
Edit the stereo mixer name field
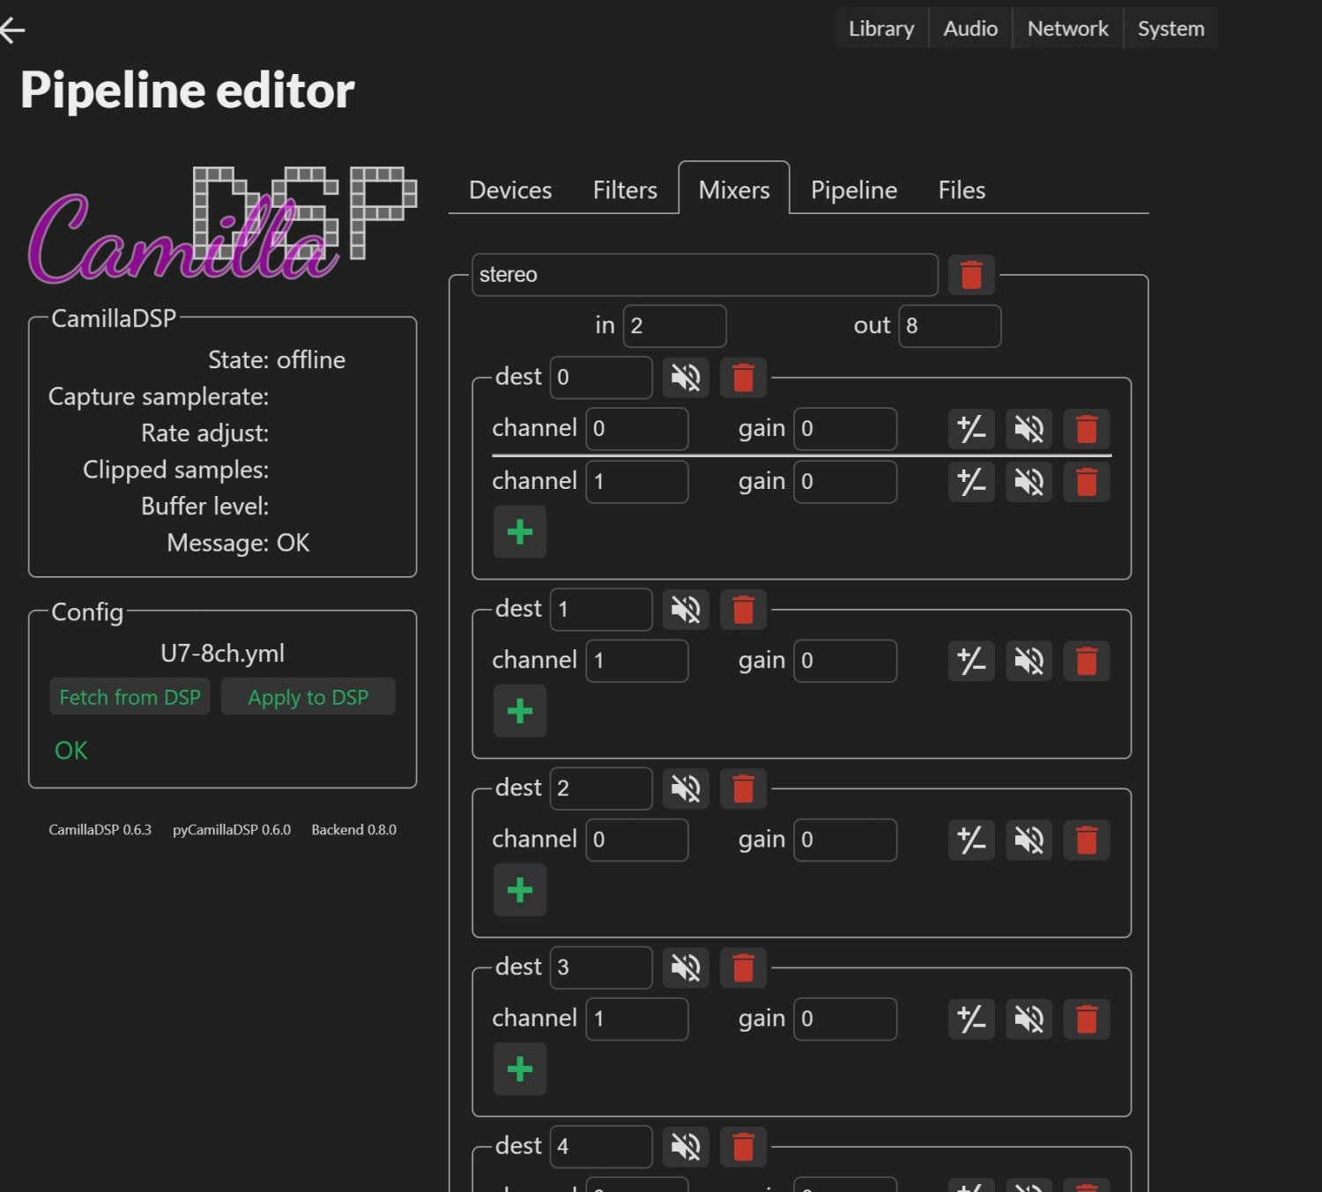[x=705, y=275]
